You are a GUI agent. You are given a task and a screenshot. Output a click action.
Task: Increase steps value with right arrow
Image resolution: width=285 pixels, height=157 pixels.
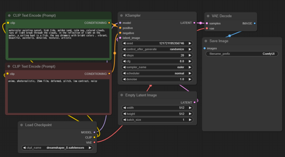coord(190,55)
